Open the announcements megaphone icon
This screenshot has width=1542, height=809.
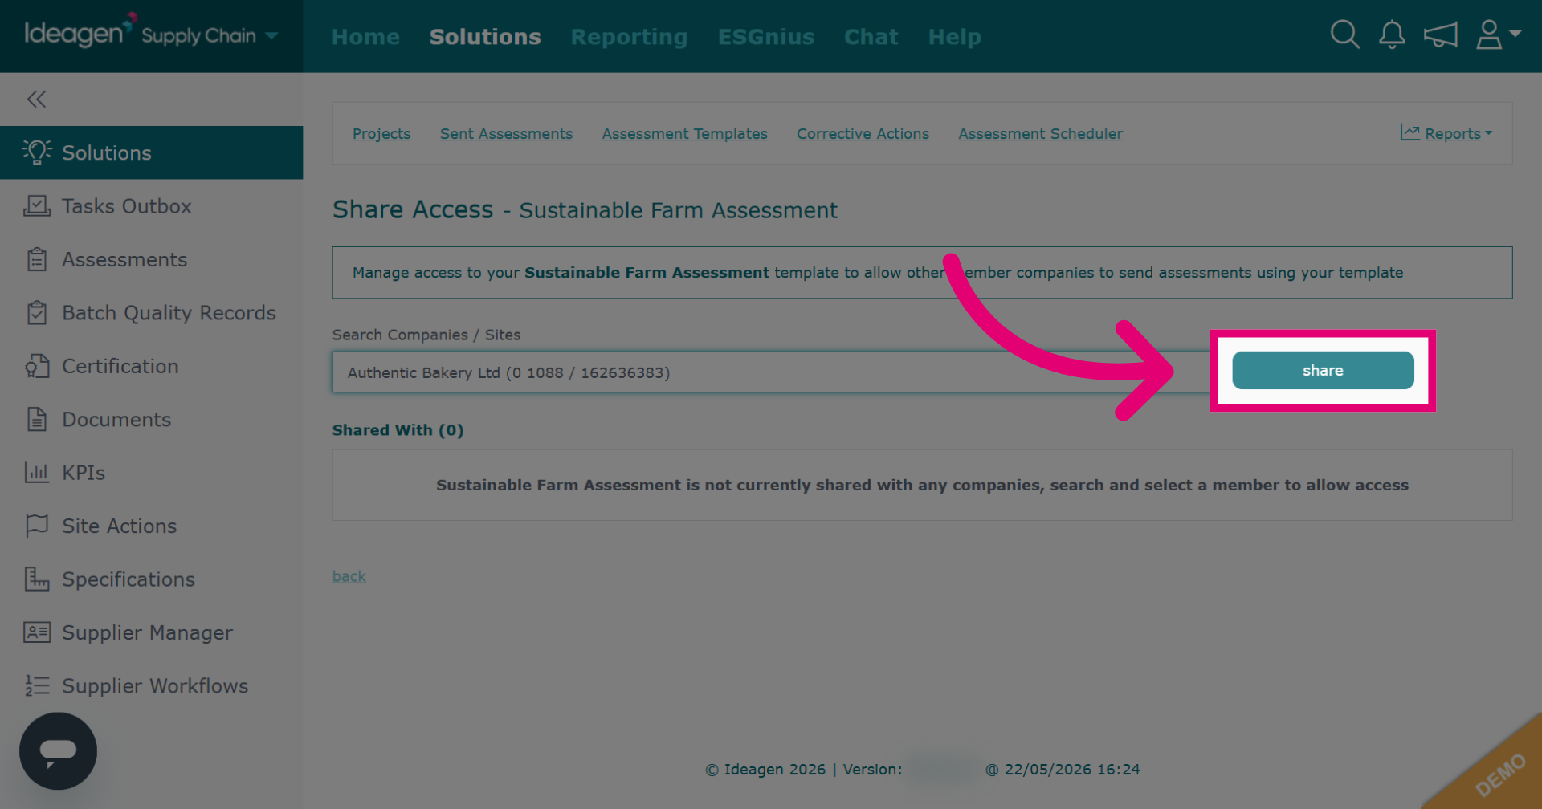[1440, 35]
